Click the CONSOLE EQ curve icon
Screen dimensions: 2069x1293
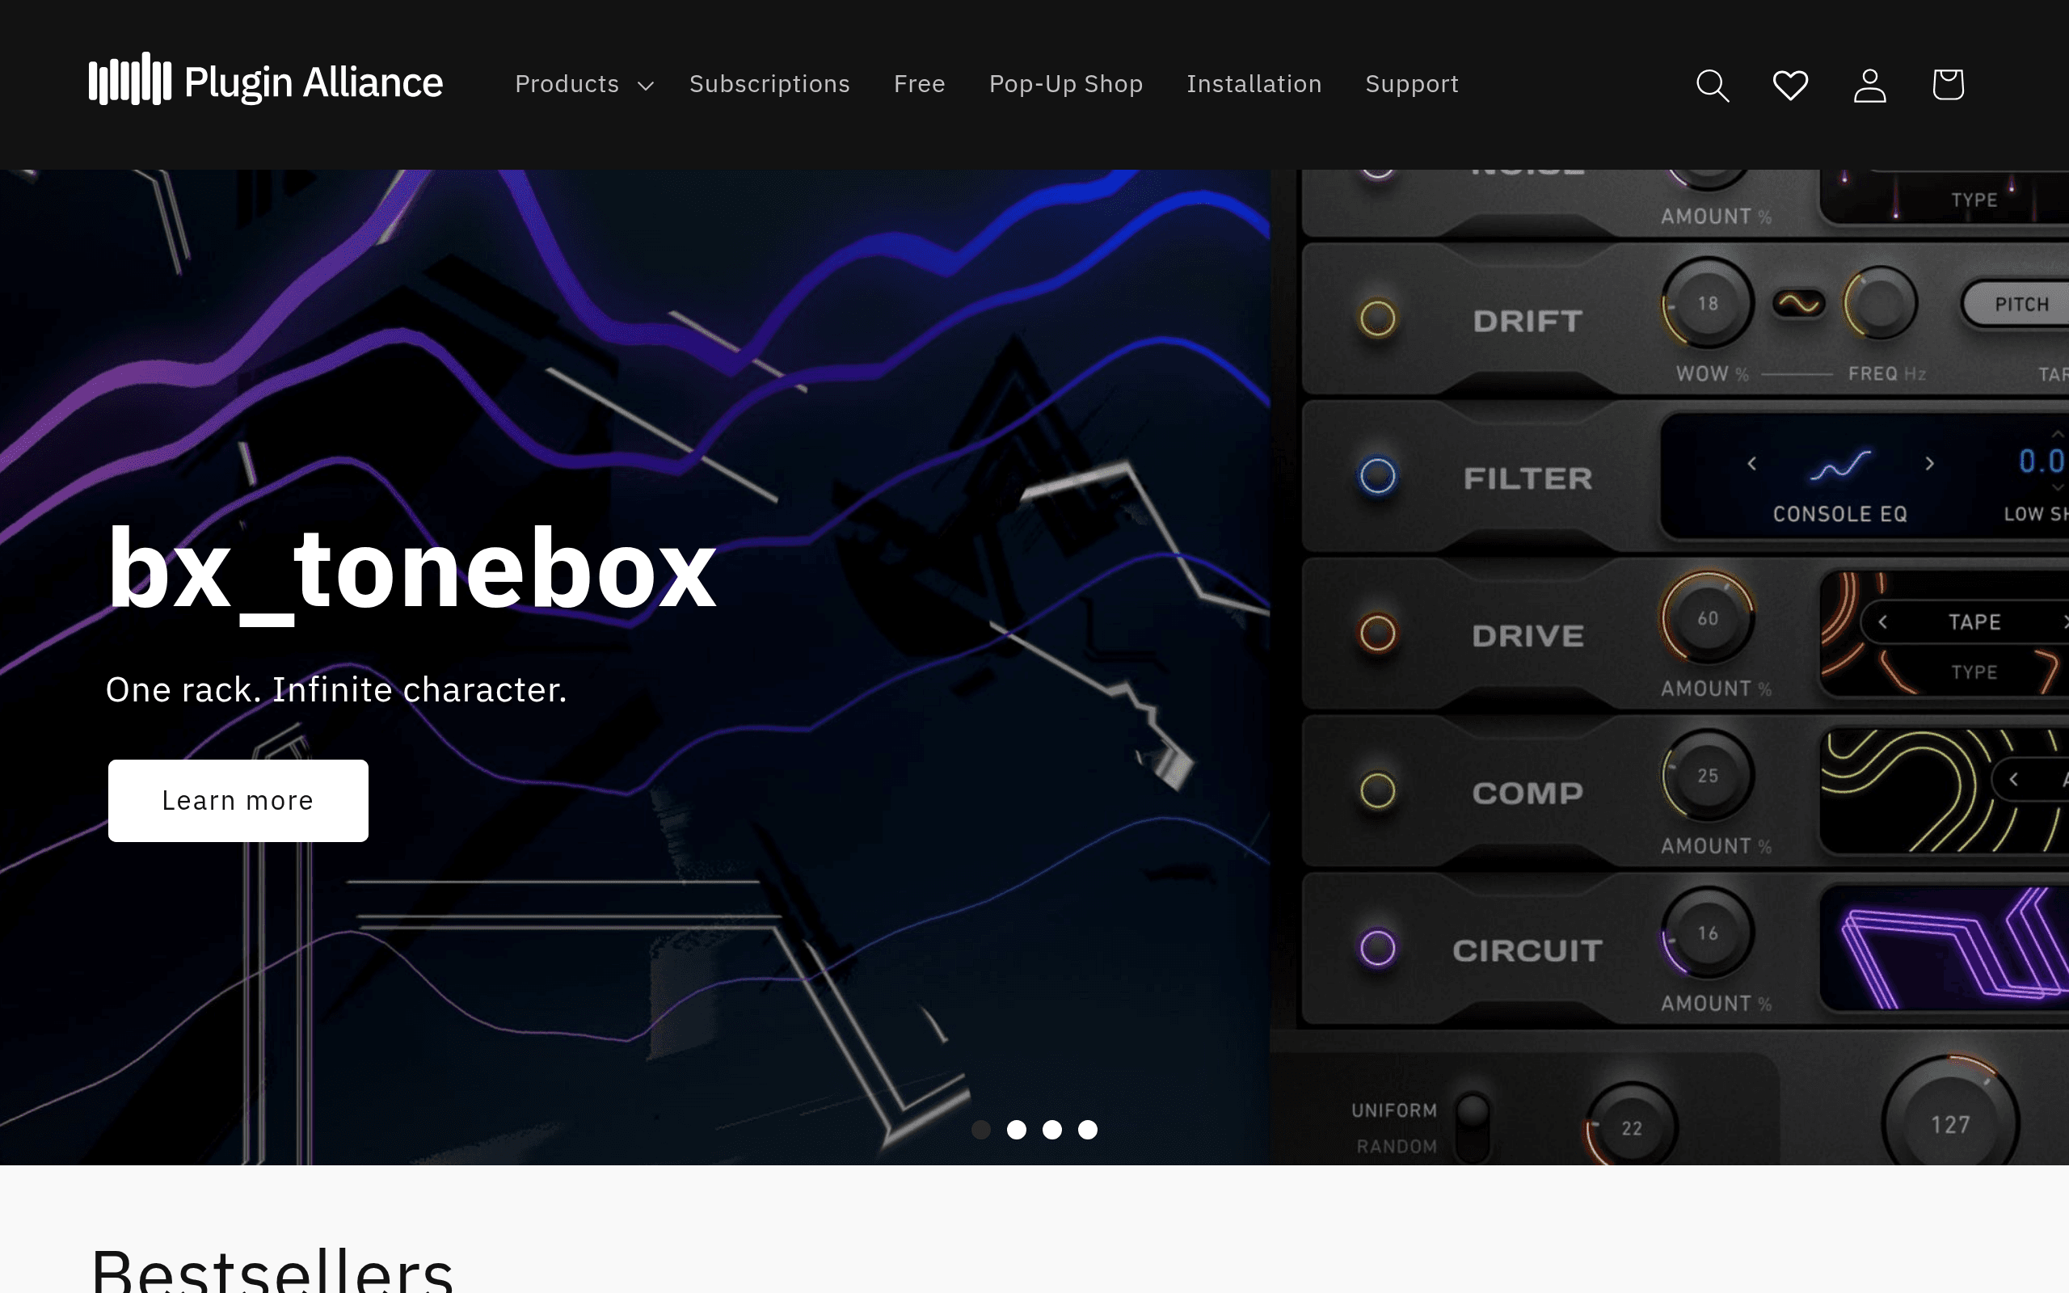(x=1839, y=465)
